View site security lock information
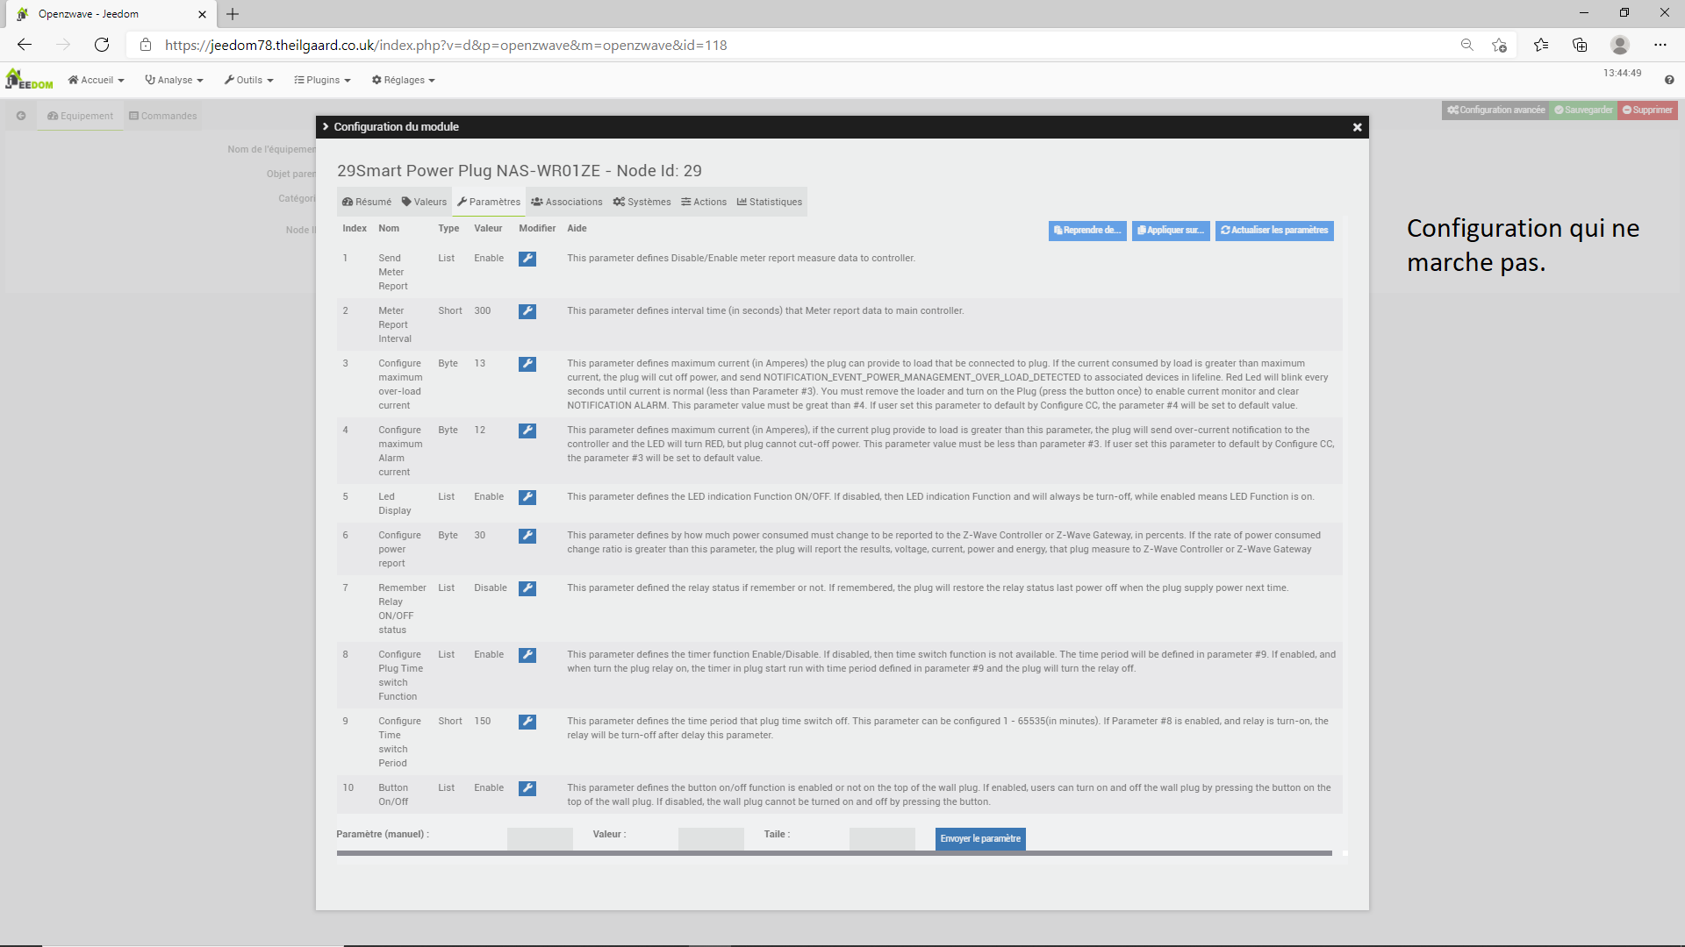 (x=146, y=45)
